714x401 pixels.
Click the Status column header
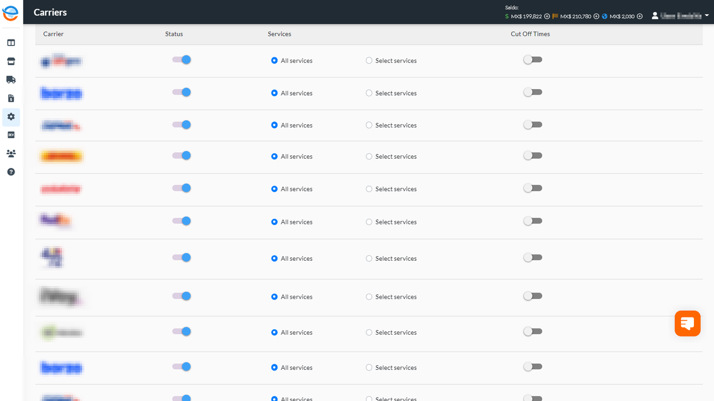click(174, 34)
